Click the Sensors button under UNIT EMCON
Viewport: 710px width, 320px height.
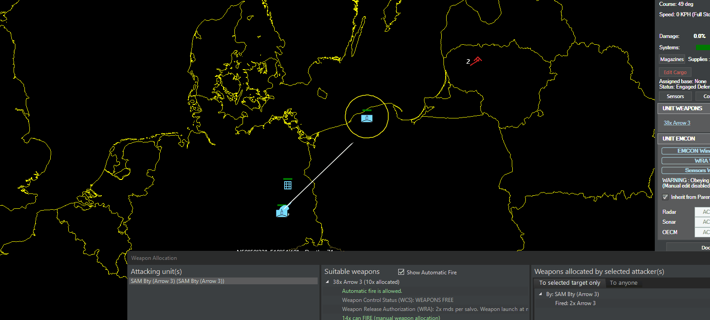tap(686, 170)
